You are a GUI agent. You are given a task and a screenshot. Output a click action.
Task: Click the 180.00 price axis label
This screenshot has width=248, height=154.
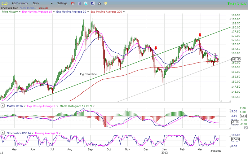[236, 27]
